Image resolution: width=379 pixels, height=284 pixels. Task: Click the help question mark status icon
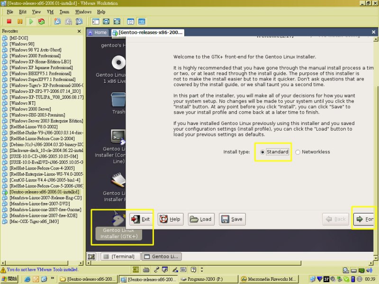click(x=193, y=269)
